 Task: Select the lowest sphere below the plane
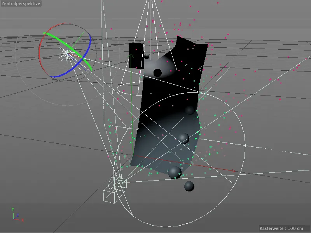tap(189, 186)
